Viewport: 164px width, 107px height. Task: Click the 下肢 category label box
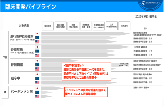(5, 57)
